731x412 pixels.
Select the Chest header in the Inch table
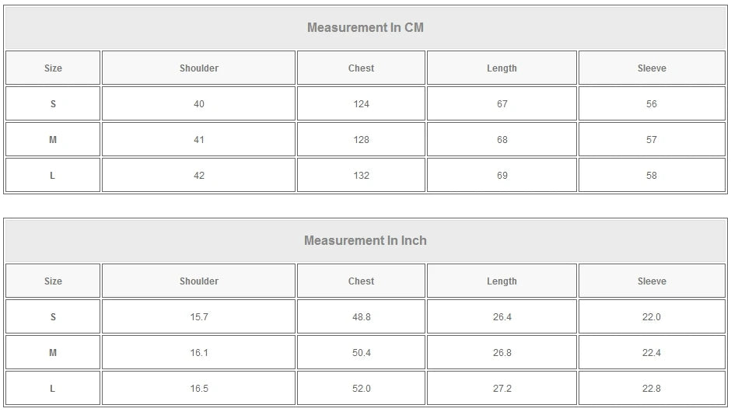[361, 281]
